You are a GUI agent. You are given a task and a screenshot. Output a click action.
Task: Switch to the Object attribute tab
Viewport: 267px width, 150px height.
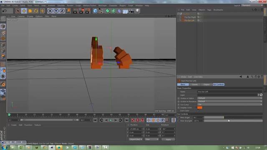[x=207, y=85]
